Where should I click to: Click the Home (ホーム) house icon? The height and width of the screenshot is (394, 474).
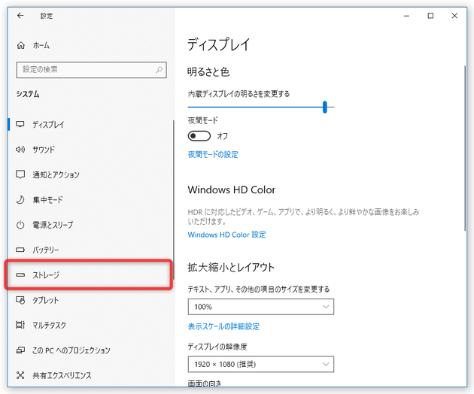20,46
